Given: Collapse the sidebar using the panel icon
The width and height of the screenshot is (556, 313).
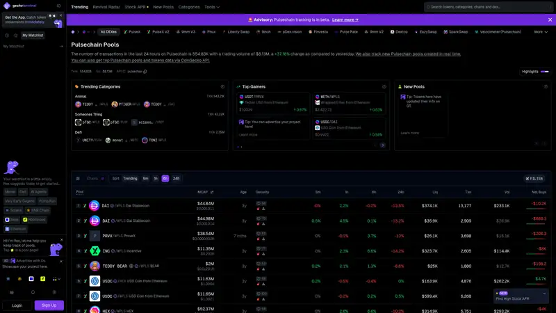Looking at the screenshot, I should [x=59, y=6].
